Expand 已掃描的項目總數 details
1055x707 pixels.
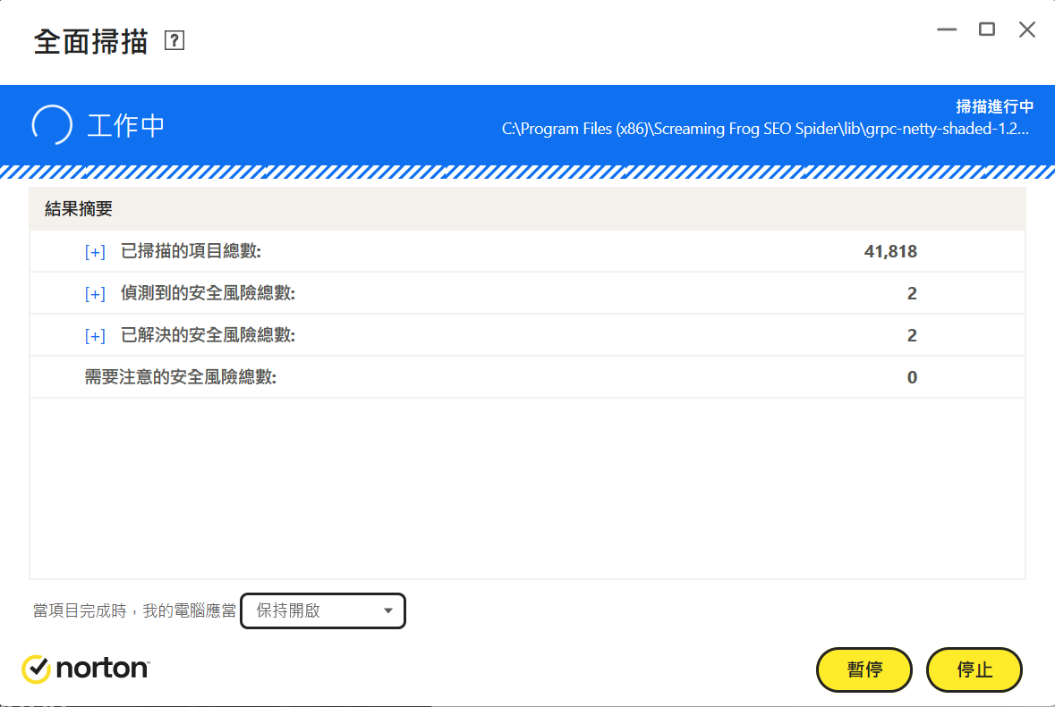95,252
